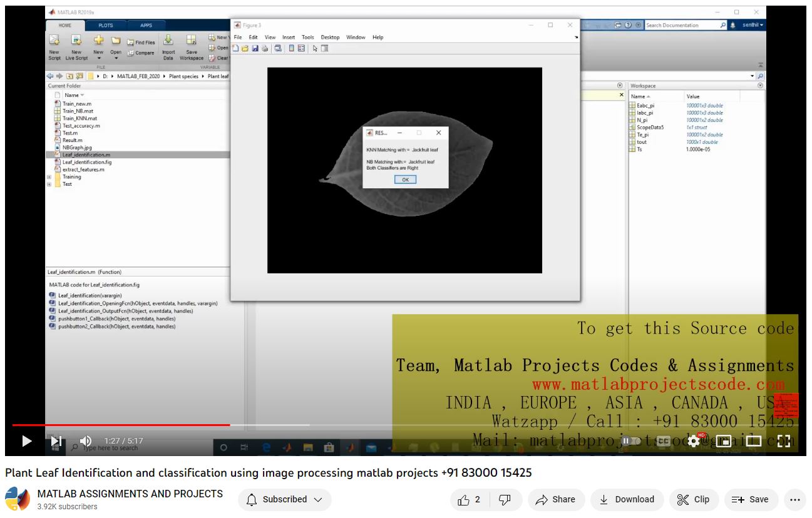Switch to the APPS tab
The image size is (812, 518).
(146, 26)
